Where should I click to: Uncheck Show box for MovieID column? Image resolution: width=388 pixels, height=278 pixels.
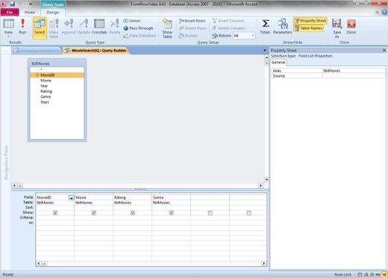(55, 213)
